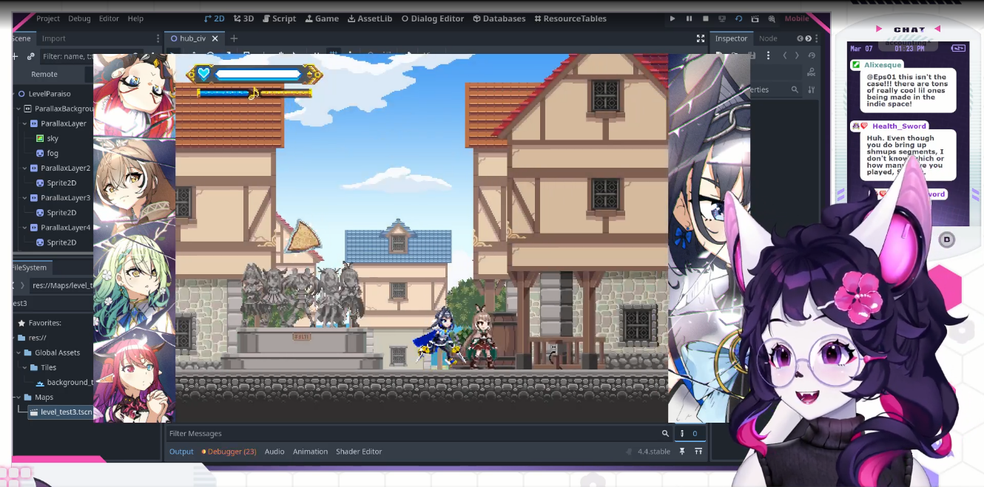Click the Pause running project icon
The height and width of the screenshot is (487, 984).
pyautogui.click(x=689, y=18)
